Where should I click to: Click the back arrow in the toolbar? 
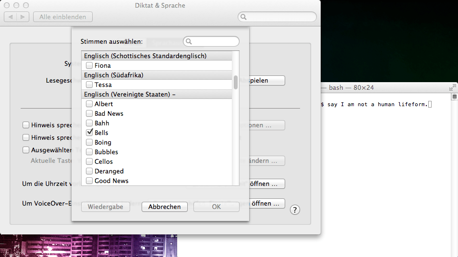pyautogui.click(x=11, y=17)
